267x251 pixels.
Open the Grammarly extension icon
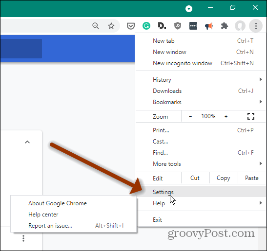point(146,26)
